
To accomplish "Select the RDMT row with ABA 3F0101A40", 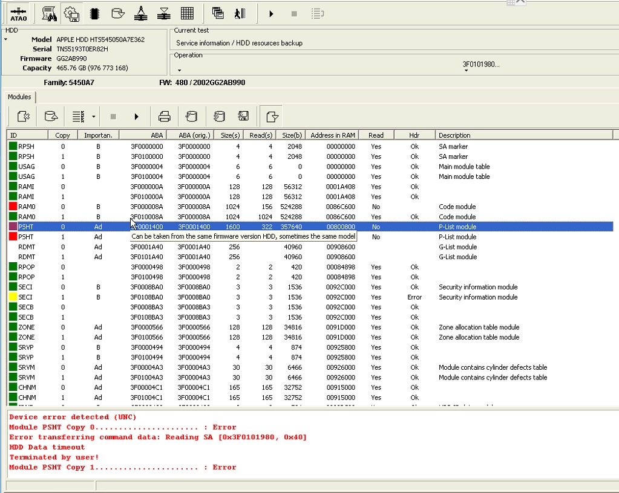I will click(x=310, y=257).
